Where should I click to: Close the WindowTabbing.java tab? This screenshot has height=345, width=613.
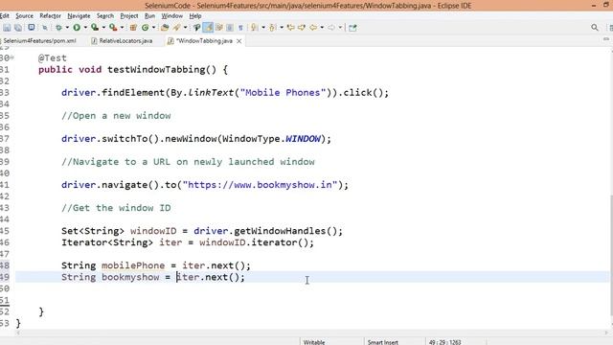coord(238,41)
